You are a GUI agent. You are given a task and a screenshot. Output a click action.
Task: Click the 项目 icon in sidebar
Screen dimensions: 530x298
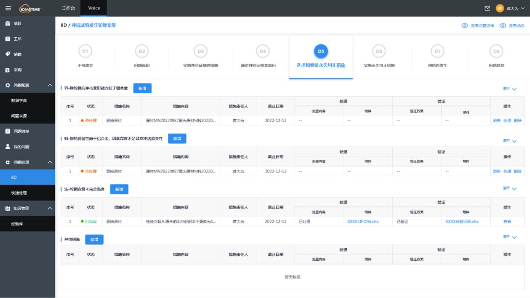[8, 24]
